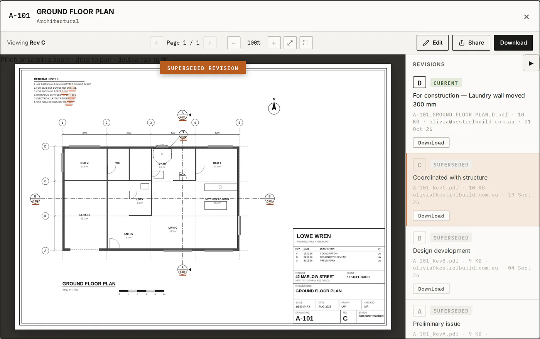Select revision B badge
The image size is (540, 339).
point(420,238)
